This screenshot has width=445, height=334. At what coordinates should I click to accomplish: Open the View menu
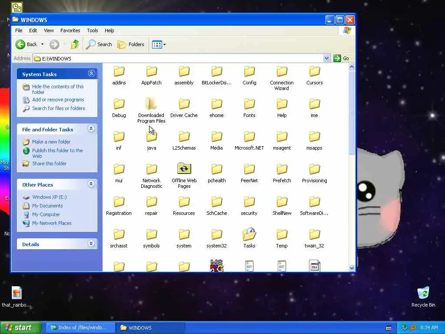[49, 30]
